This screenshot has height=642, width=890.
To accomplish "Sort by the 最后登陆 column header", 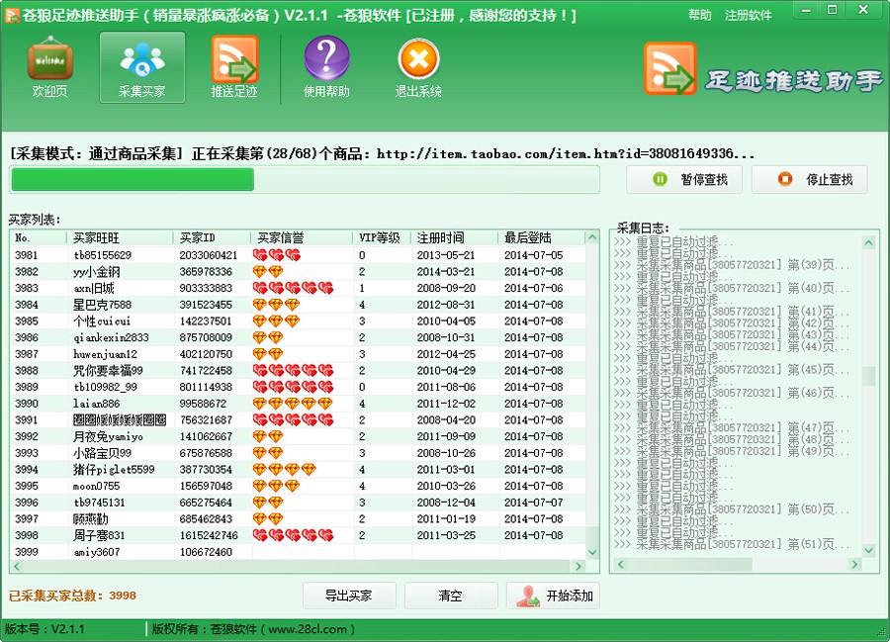I will 542,237.
